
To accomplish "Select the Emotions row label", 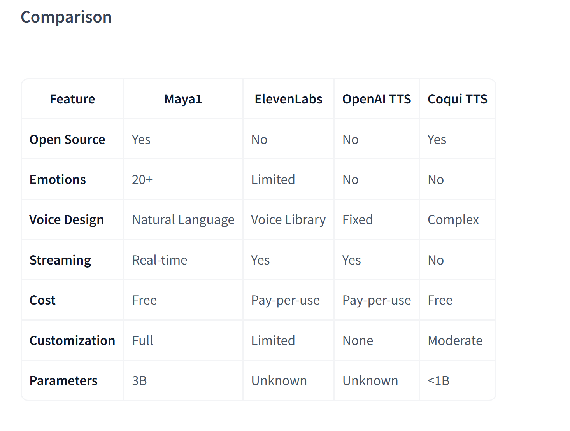I will [x=58, y=180].
